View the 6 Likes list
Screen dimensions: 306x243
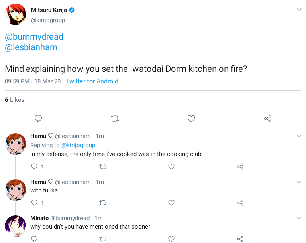(x=14, y=100)
